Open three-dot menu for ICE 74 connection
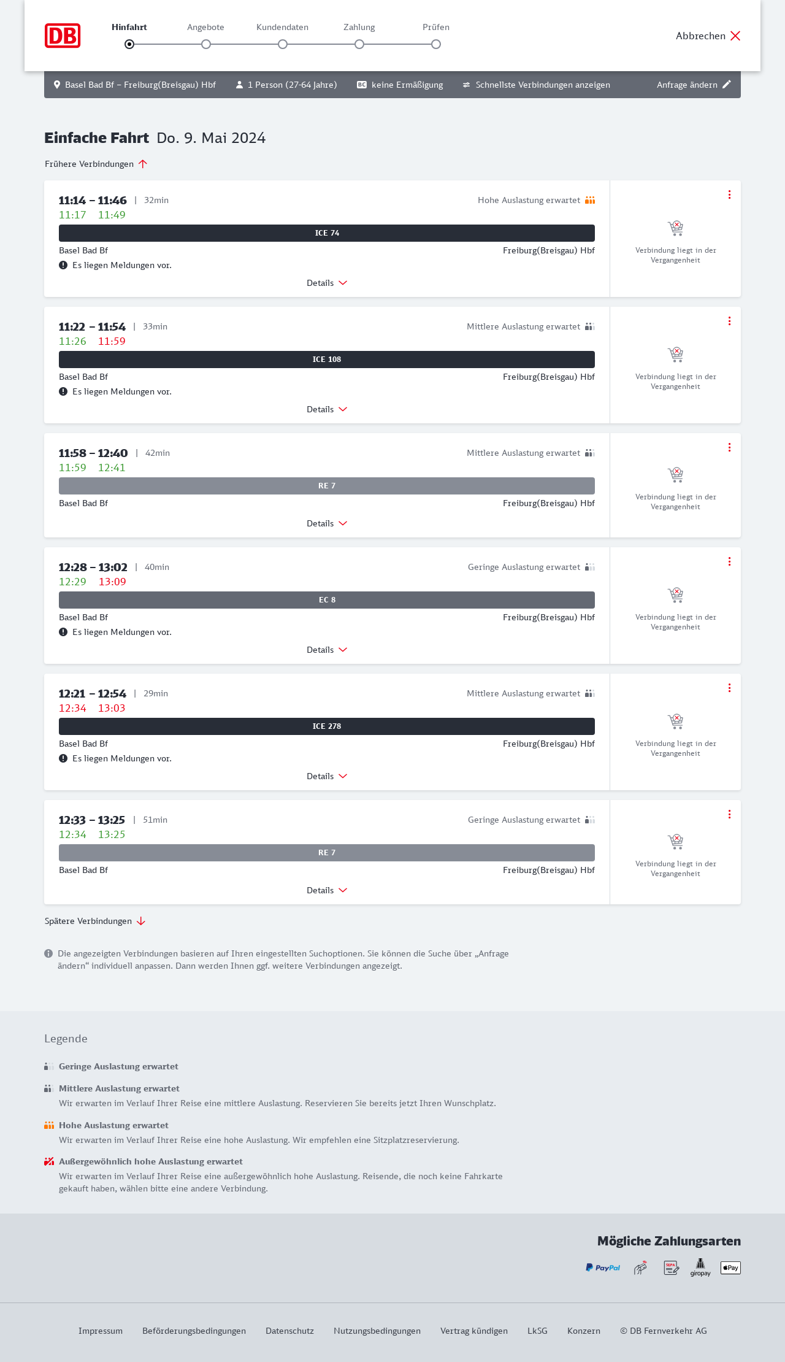The width and height of the screenshot is (785, 1362). coord(729,194)
